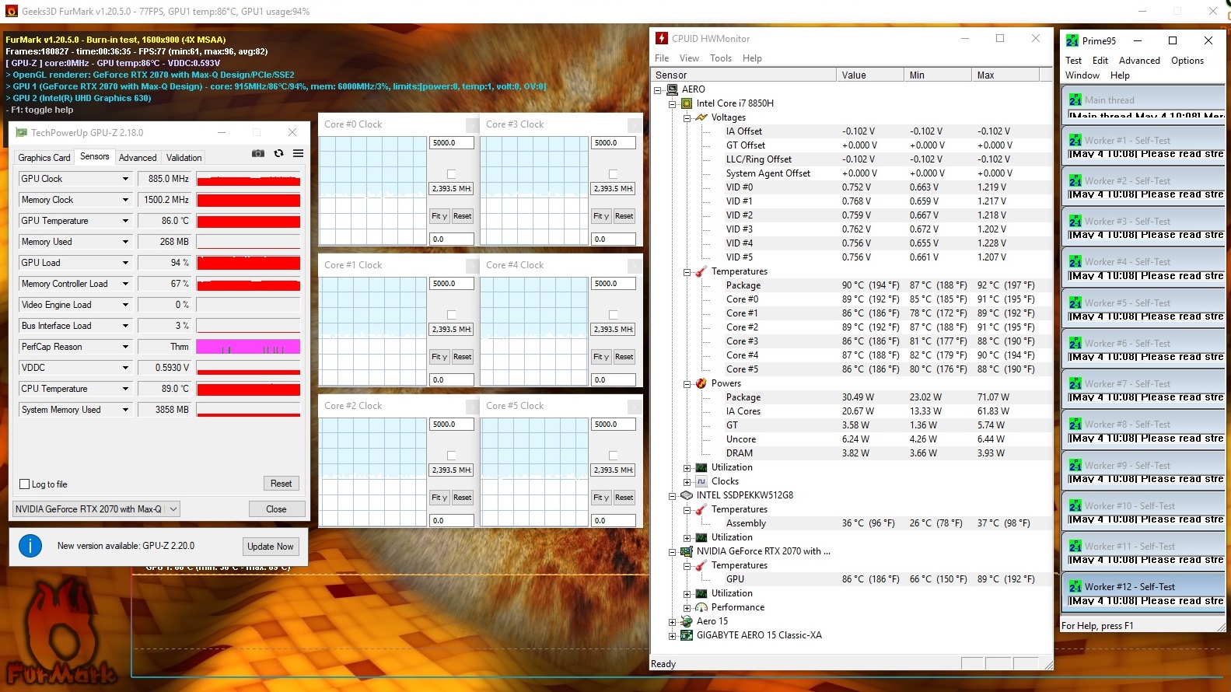Open the Tools menu in HWMonitor

(720, 58)
